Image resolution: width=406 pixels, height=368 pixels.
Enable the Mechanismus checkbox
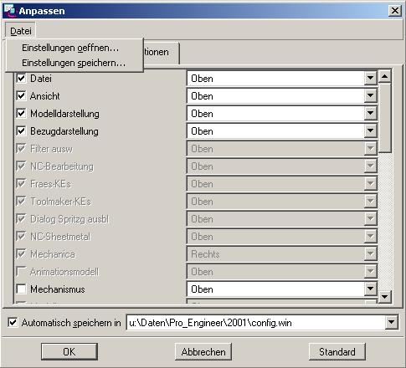coord(21,289)
